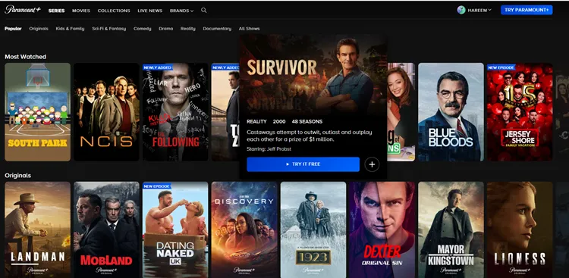
Task: Select the Drama category tab
Action: pos(166,29)
